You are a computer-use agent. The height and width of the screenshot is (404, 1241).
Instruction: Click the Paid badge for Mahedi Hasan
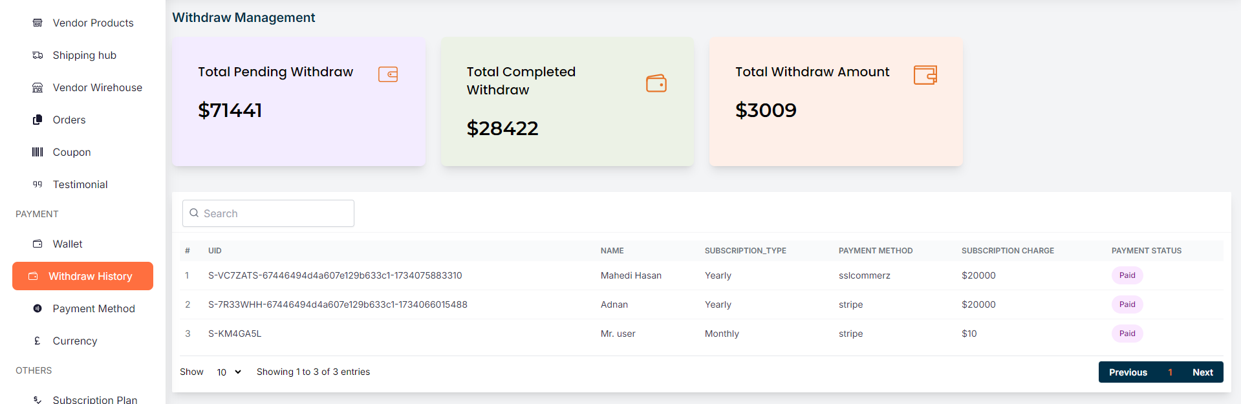pyautogui.click(x=1127, y=275)
